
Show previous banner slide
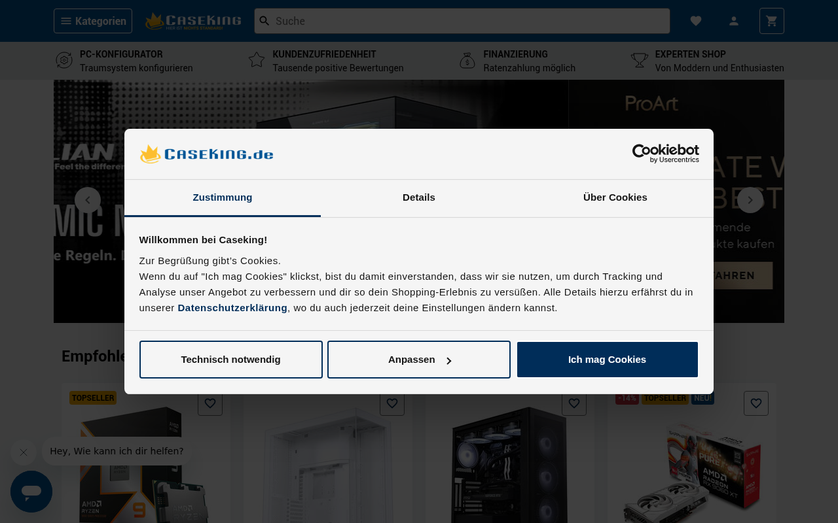tap(88, 200)
